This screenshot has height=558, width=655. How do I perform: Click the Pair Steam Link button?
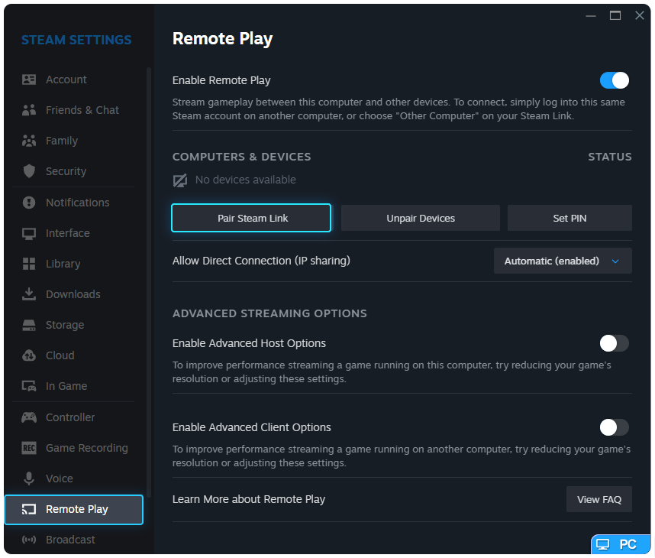(251, 218)
